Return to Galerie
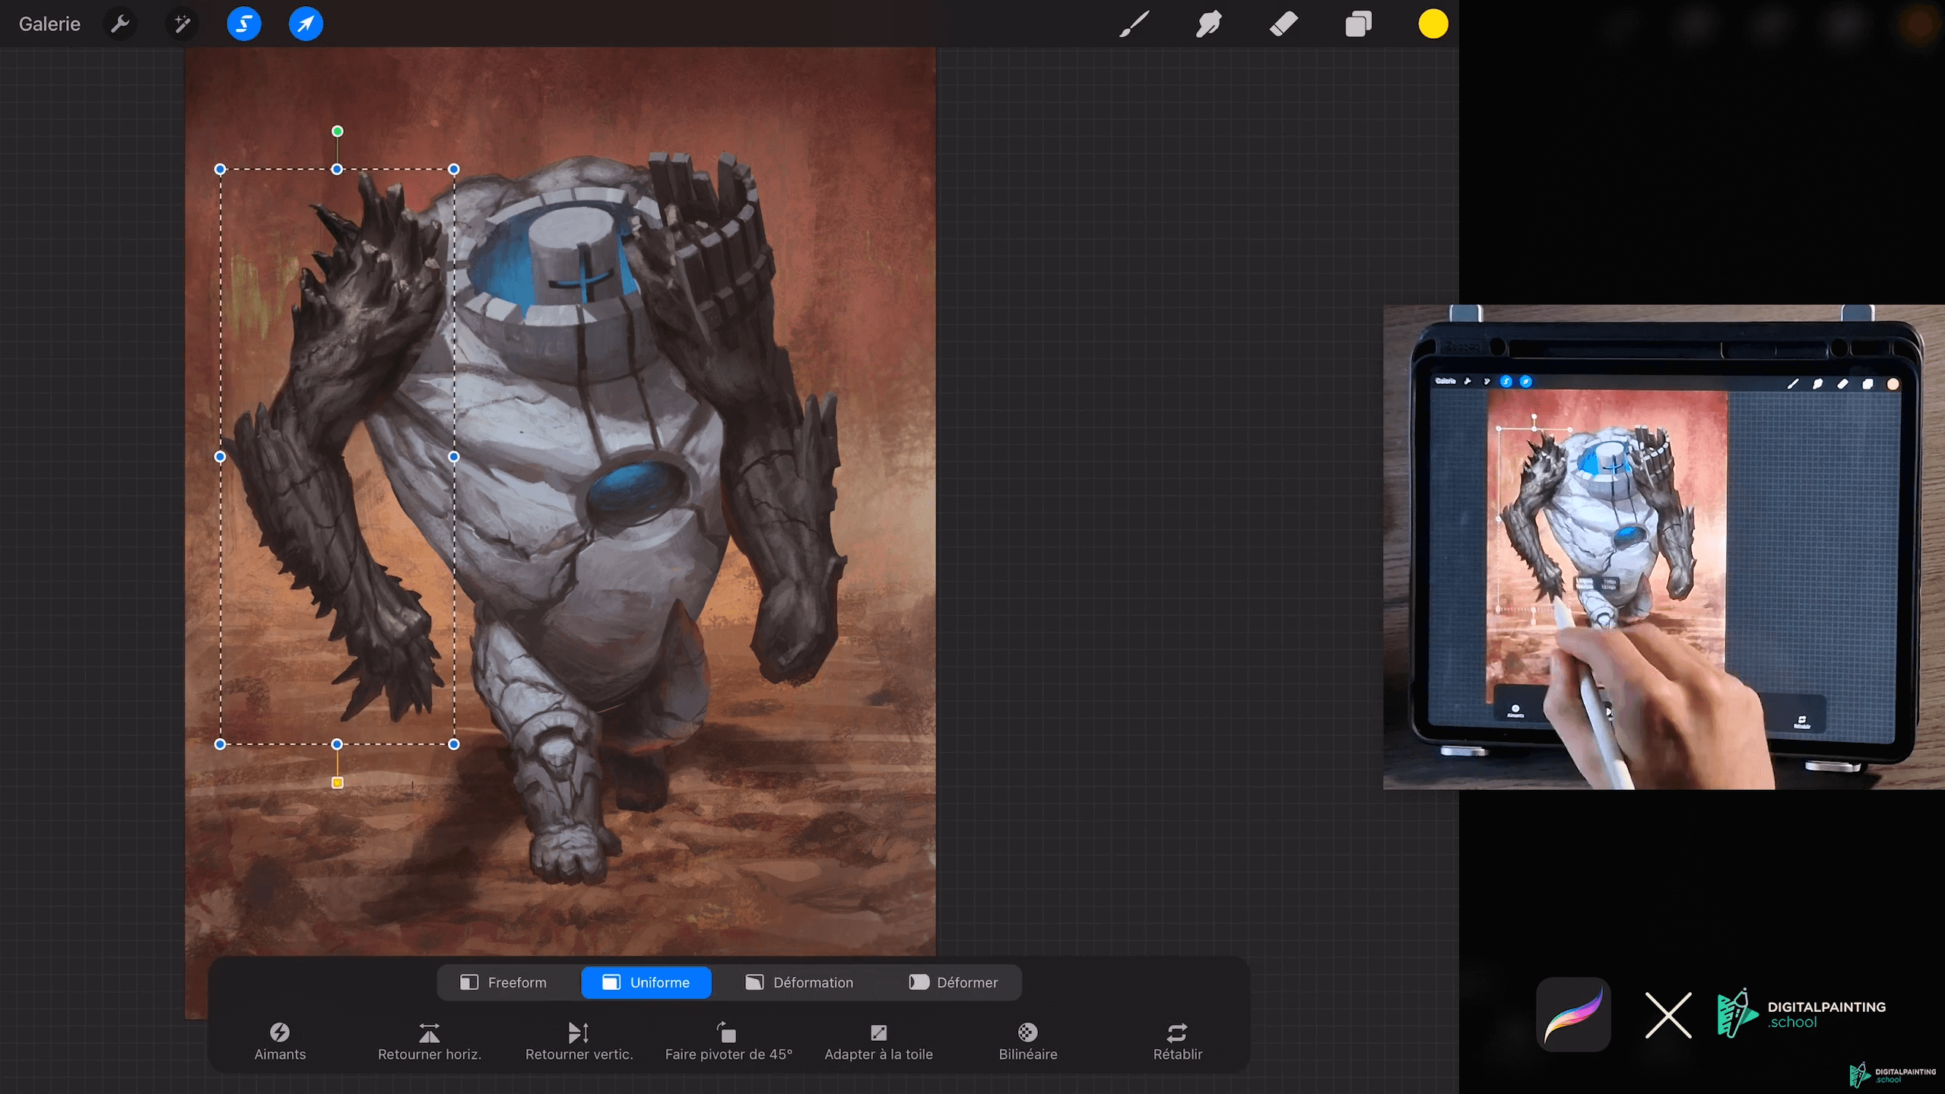This screenshot has width=1945, height=1094. point(49,24)
